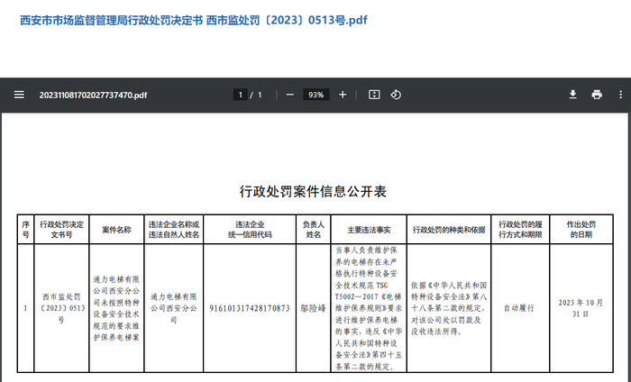
Task: Click the cell 西市监处罚〔2023〕0513号
Action: point(61,308)
